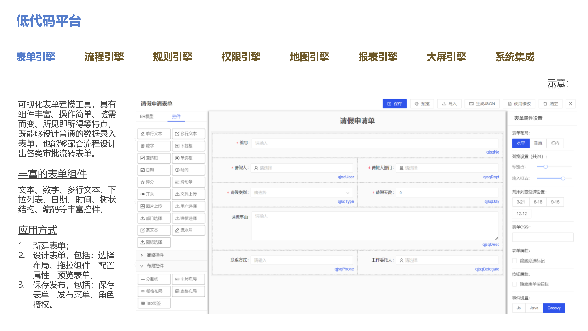Switch form layout to 垂直

(x=537, y=143)
